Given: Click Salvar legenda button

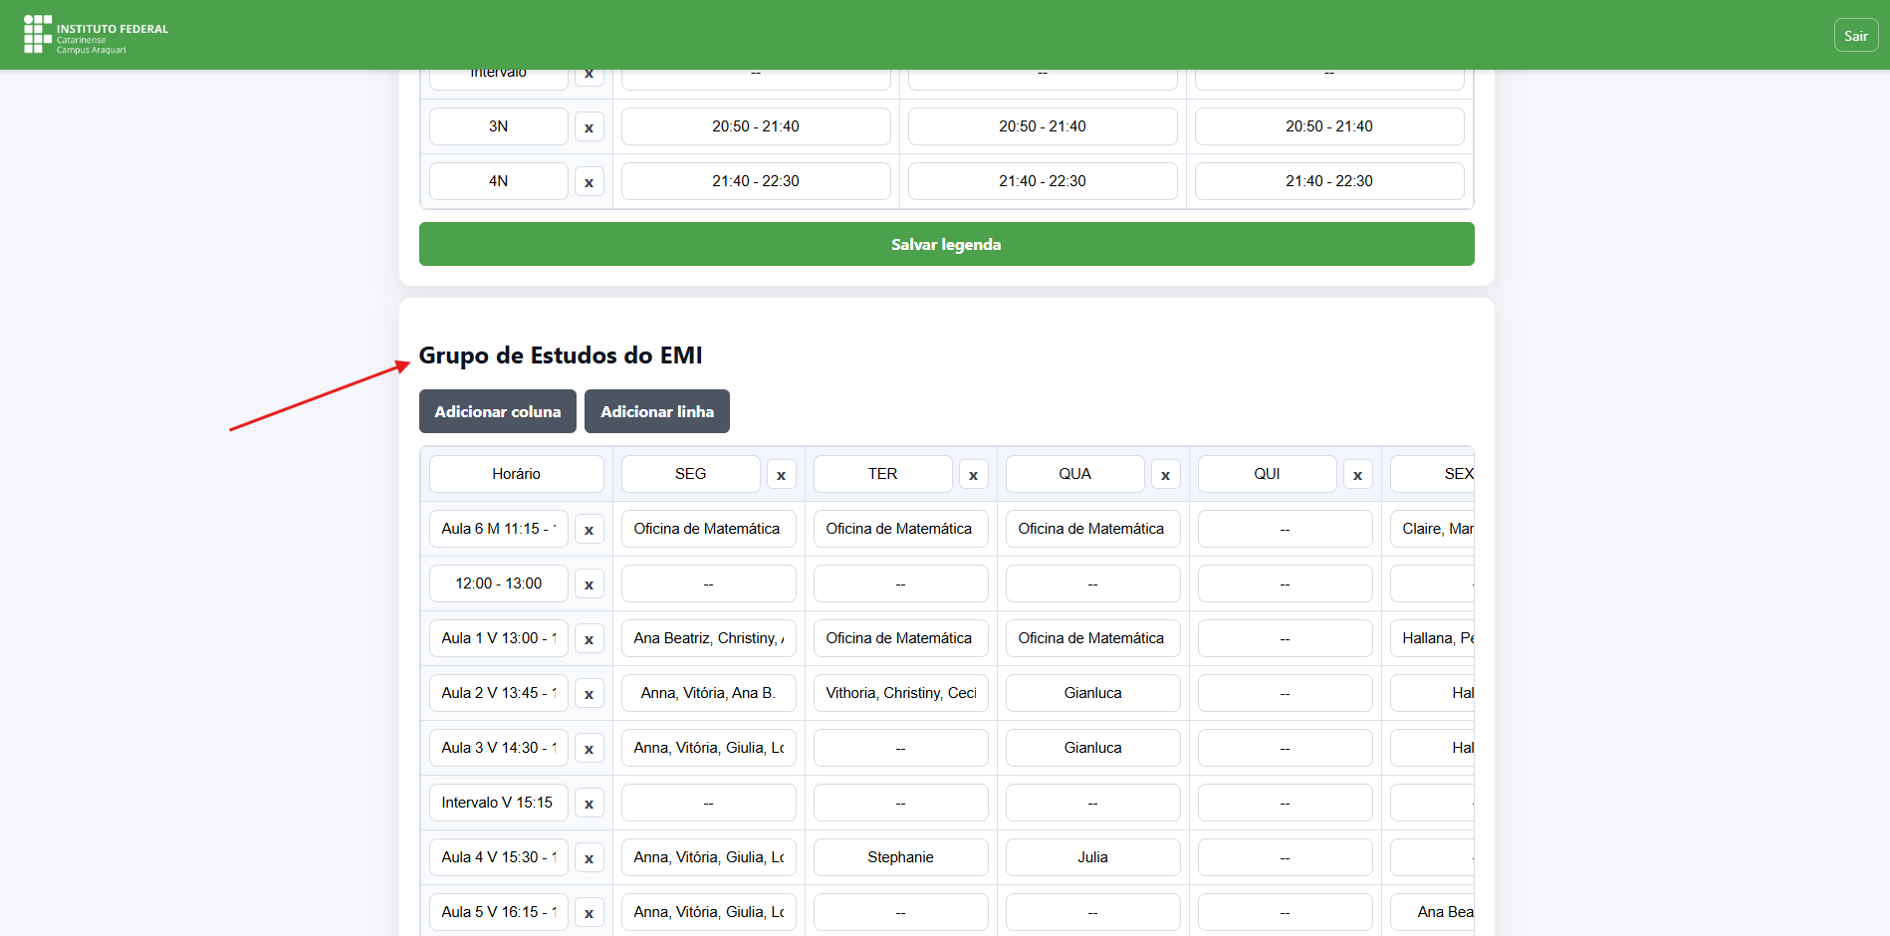Looking at the screenshot, I should point(946,244).
